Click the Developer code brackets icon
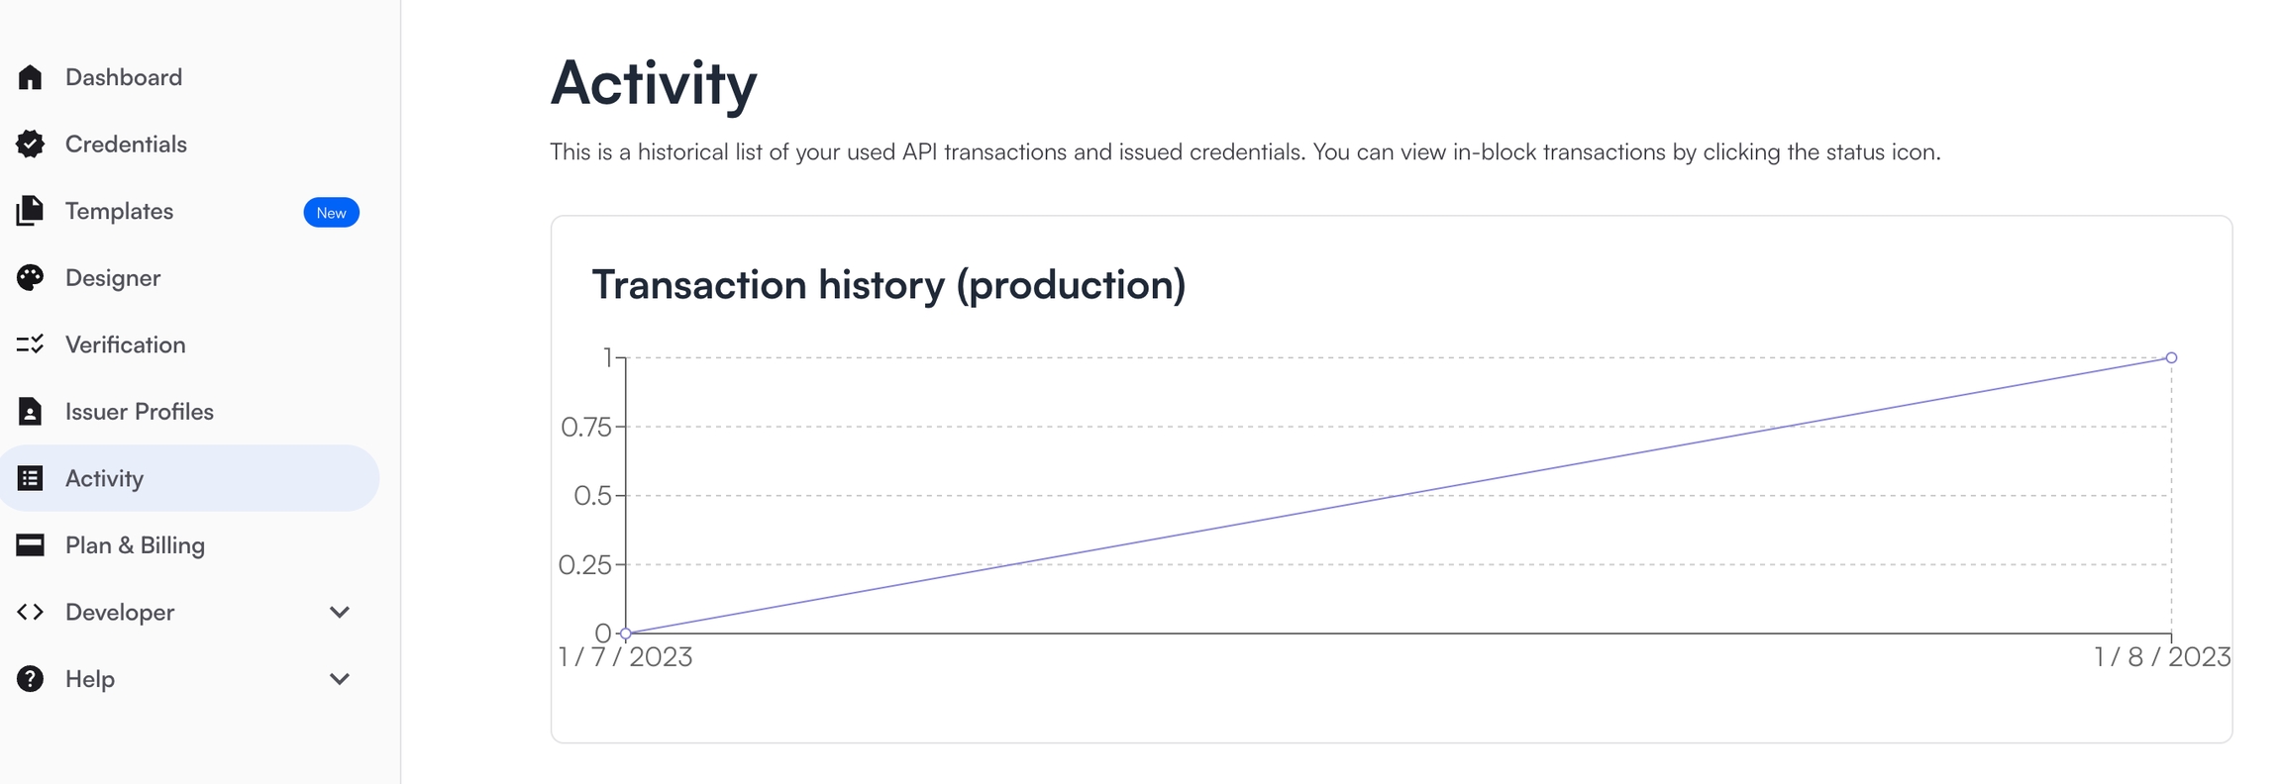 (30, 612)
